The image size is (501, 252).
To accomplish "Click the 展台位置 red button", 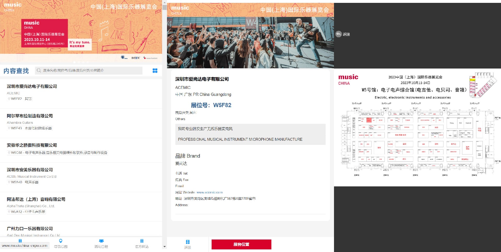I will [241, 244].
